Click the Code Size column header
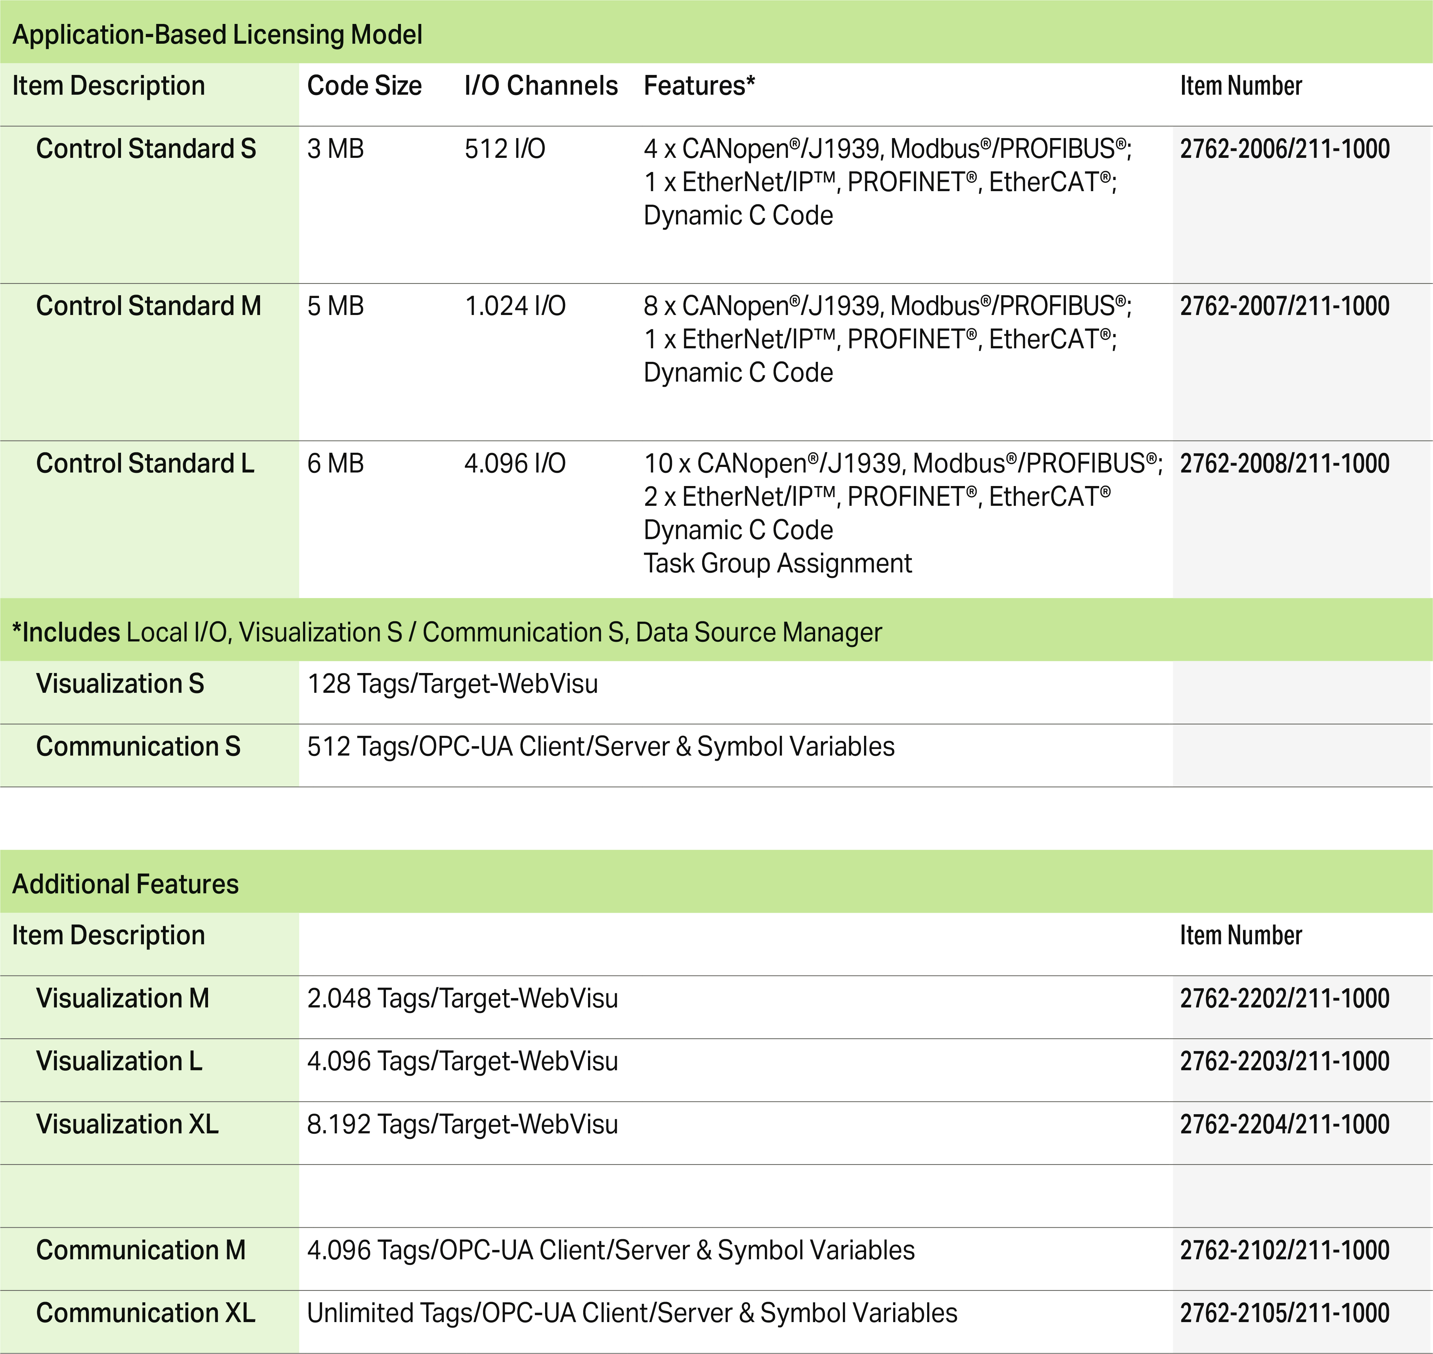 [x=364, y=86]
